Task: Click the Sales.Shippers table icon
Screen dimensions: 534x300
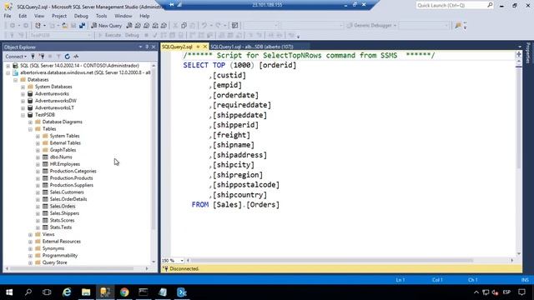Action: [45, 213]
